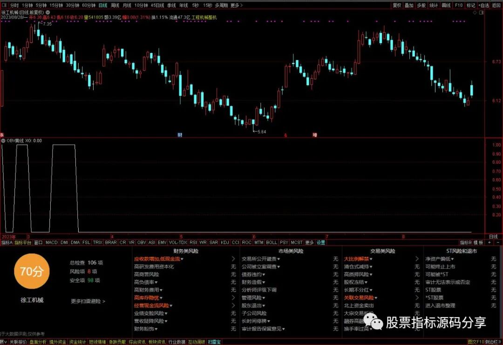
Task: Click the 工程机械整机 sector link
Action: coord(204,18)
